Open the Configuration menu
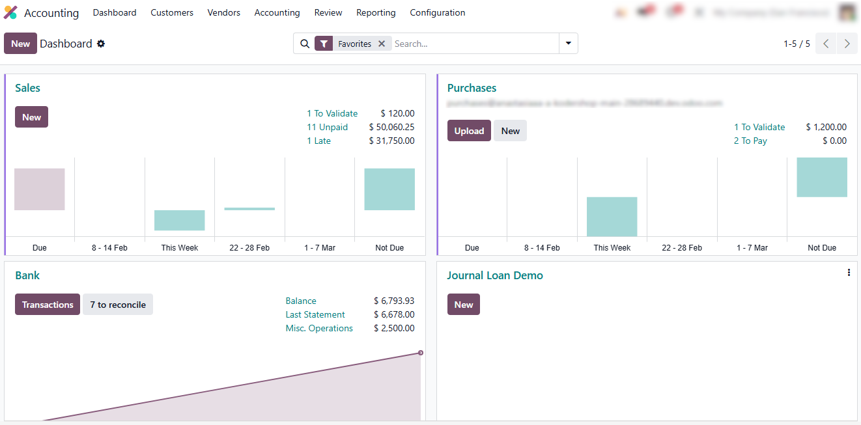The height and width of the screenshot is (425, 861). click(437, 12)
